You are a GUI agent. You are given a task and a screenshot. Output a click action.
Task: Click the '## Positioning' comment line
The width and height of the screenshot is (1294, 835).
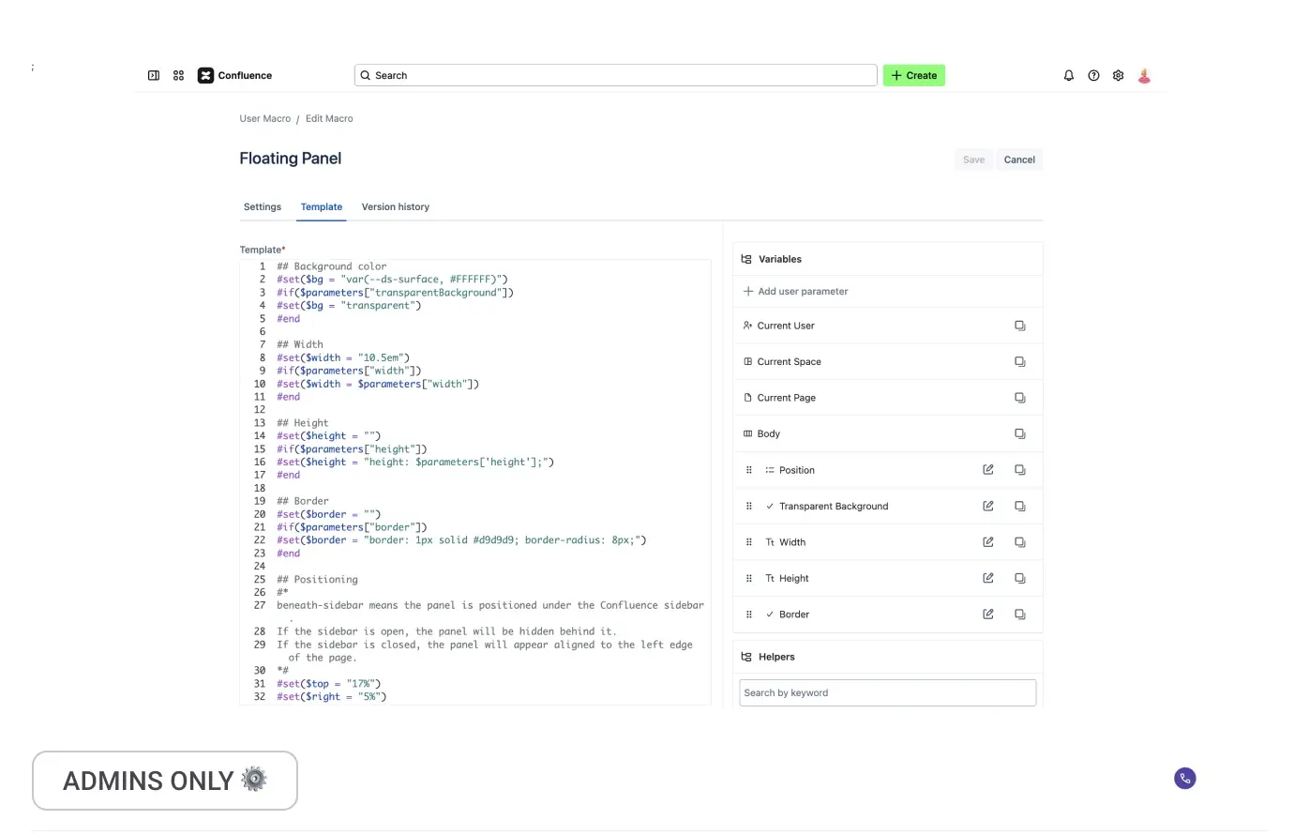(317, 580)
